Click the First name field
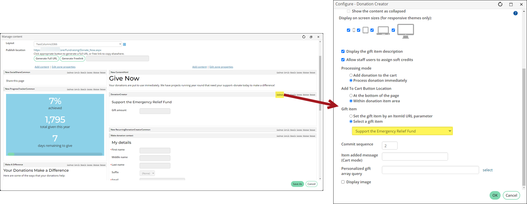 point(155,151)
